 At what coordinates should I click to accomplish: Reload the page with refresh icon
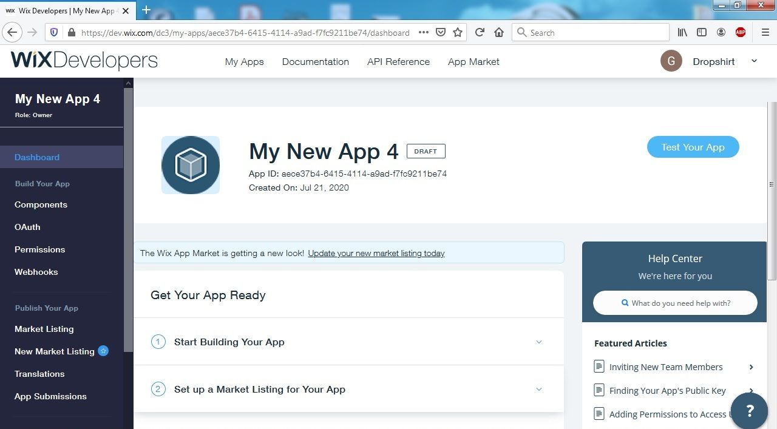(x=480, y=32)
